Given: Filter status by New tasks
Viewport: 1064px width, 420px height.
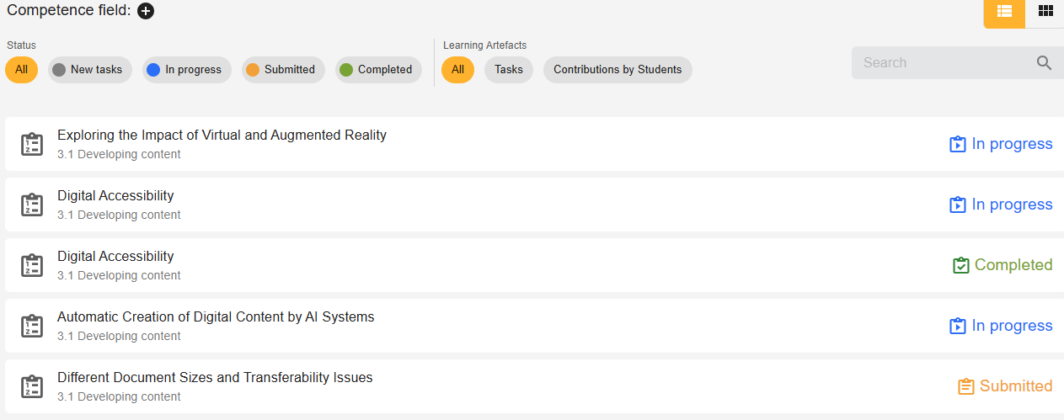Looking at the screenshot, I should (x=89, y=70).
